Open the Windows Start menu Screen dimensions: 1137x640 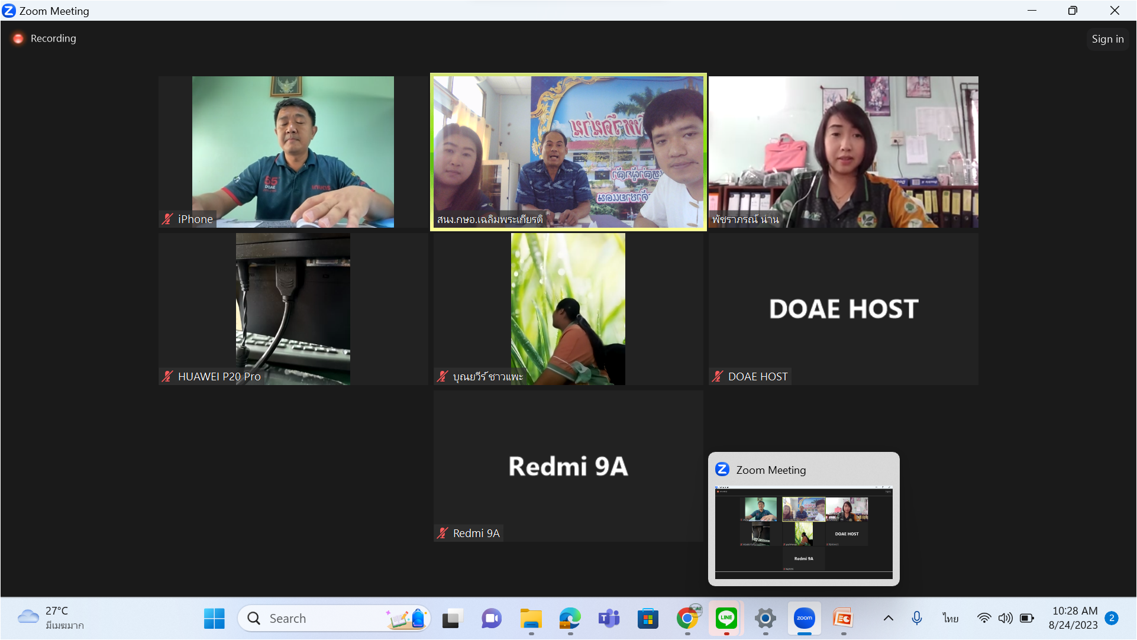[x=214, y=619]
